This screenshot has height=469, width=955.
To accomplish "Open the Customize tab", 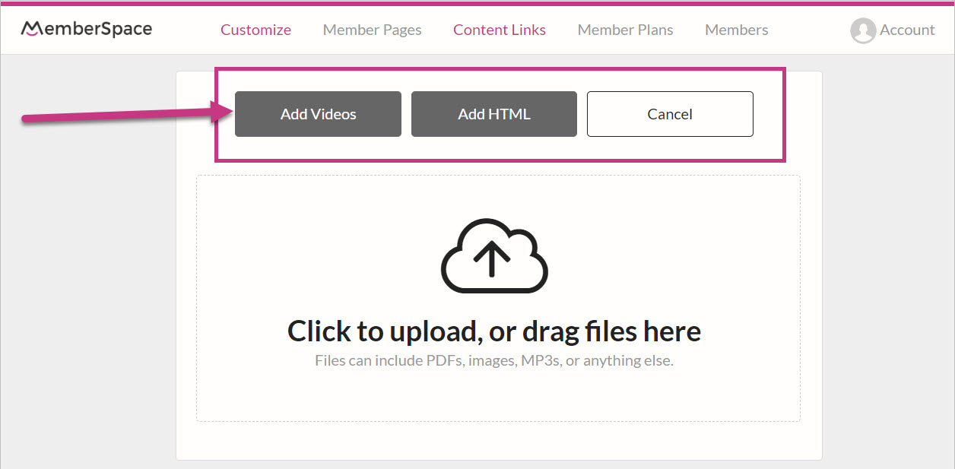I will pyautogui.click(x=255, y=30).
